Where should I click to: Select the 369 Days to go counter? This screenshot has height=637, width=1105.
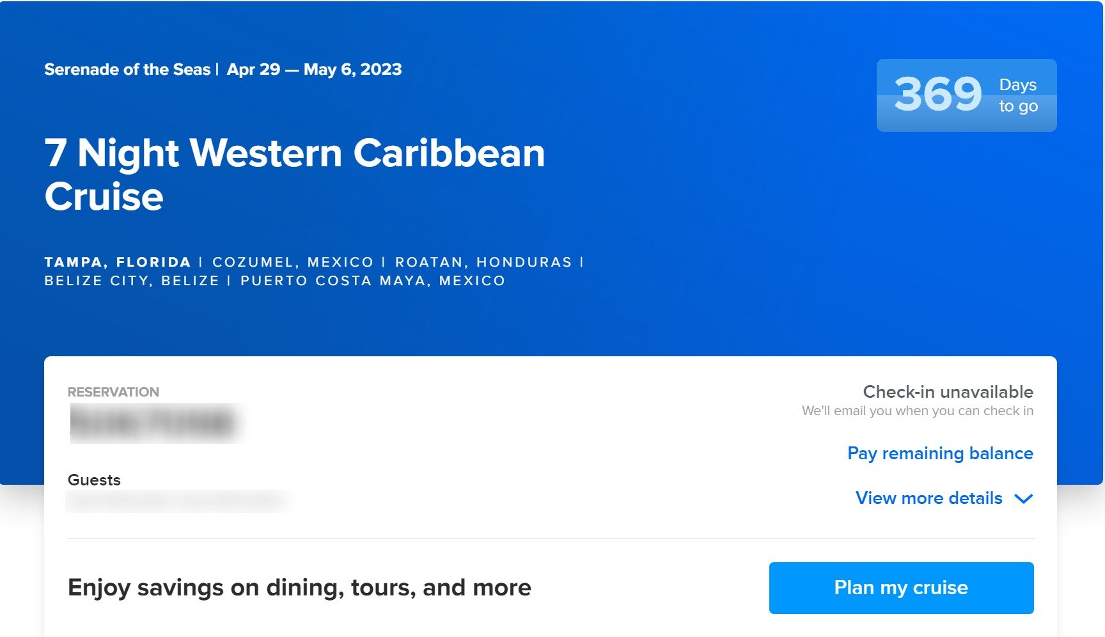[966, 95]
